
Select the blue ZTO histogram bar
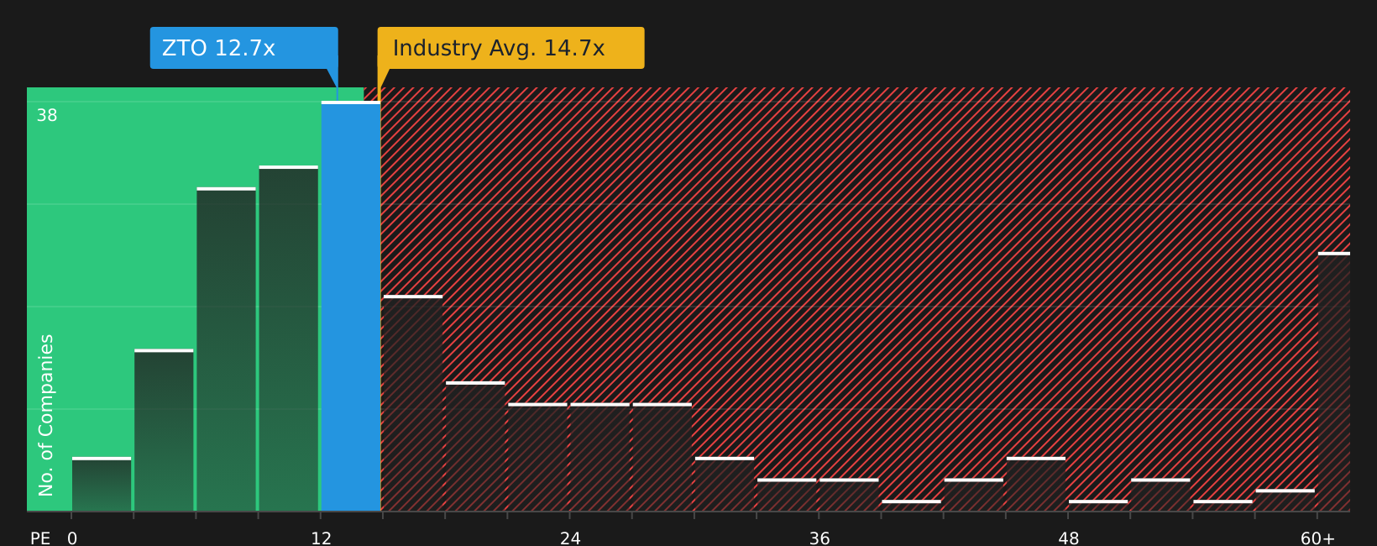(351, 307)
